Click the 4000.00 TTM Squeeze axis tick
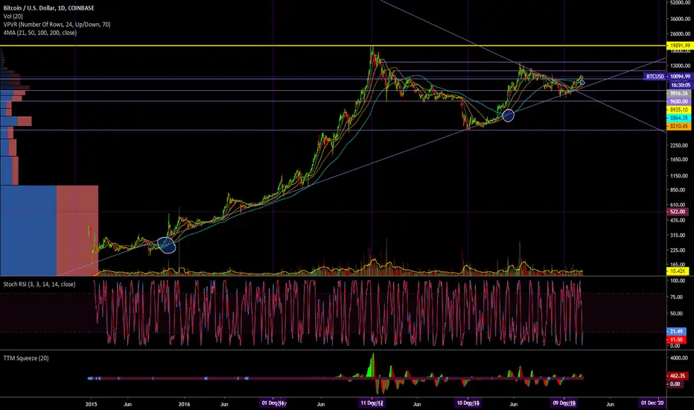This screenshot has height=410, width=694. point(678,358)
